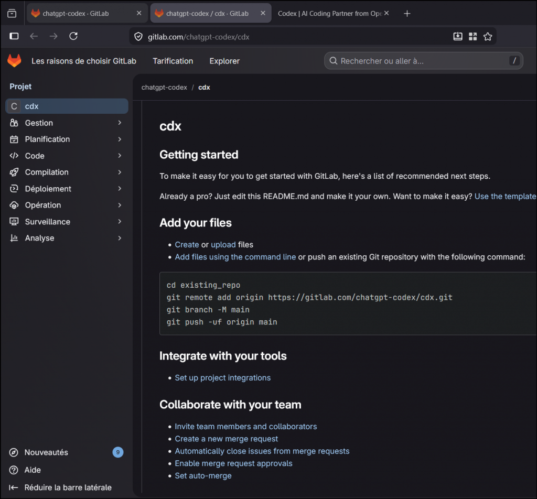Open the Explorer navigation item
This screenshot has width=537, height=499.
(x=224, y=61)
